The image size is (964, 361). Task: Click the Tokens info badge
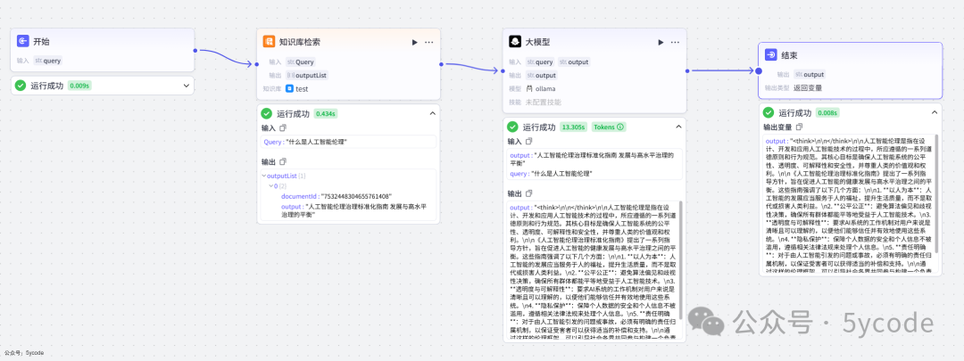pos(610,127)
